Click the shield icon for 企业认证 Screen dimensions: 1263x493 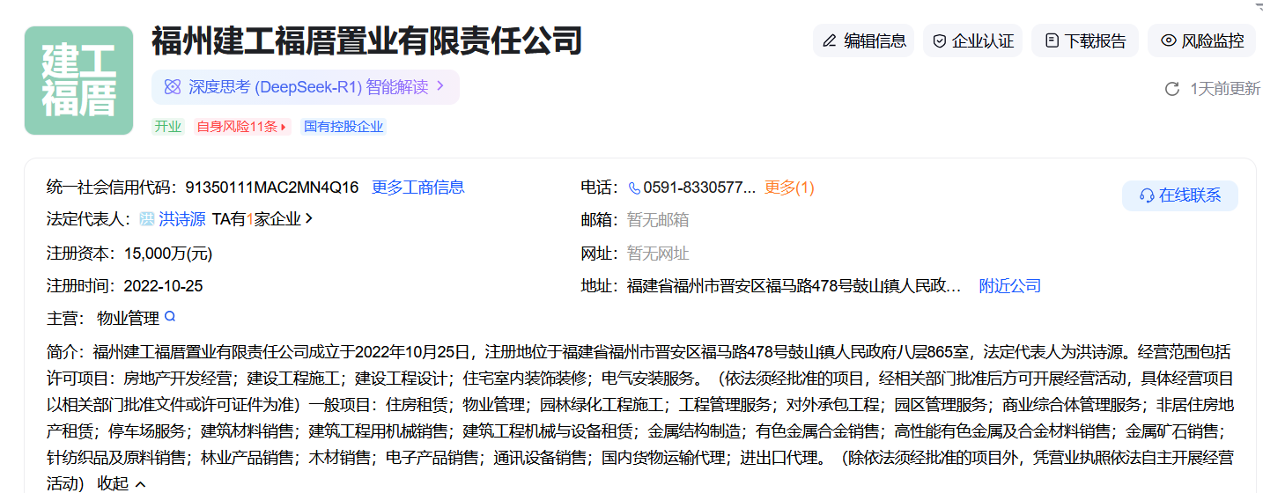click(939, 41)
